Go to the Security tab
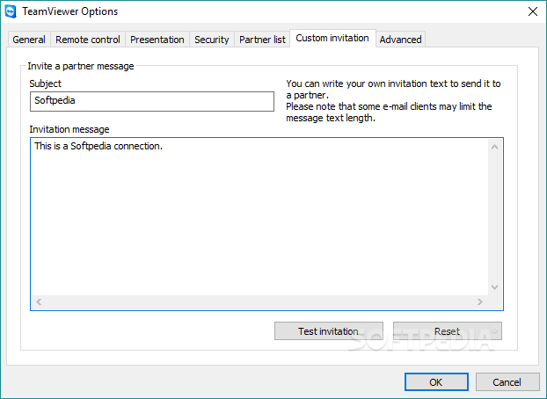Screen dimensions: 547x399 point(211,40)
